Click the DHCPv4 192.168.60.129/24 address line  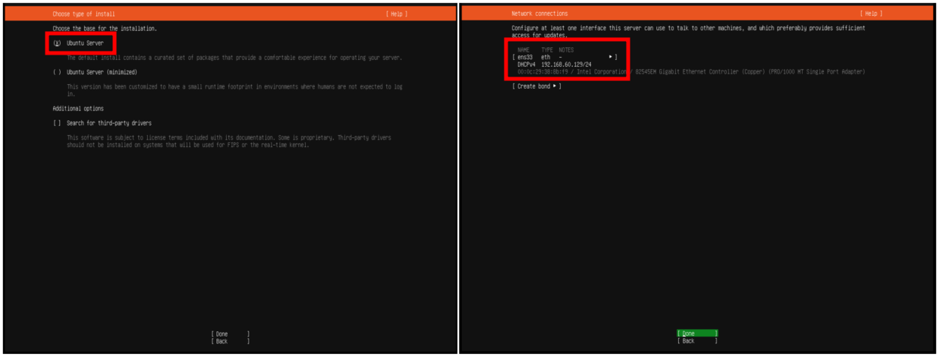[x=555, y=64]
